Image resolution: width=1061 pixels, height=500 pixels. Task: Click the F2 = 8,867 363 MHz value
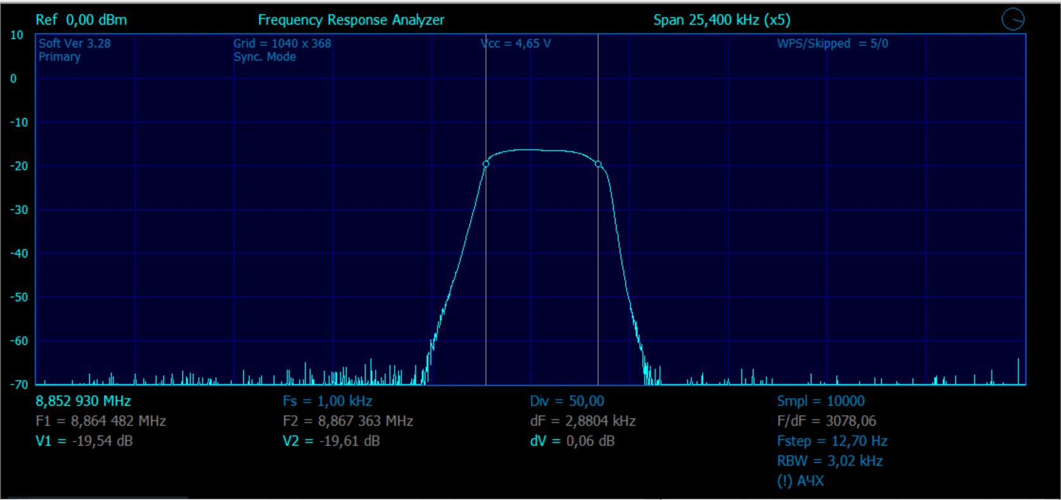point(348,421)
